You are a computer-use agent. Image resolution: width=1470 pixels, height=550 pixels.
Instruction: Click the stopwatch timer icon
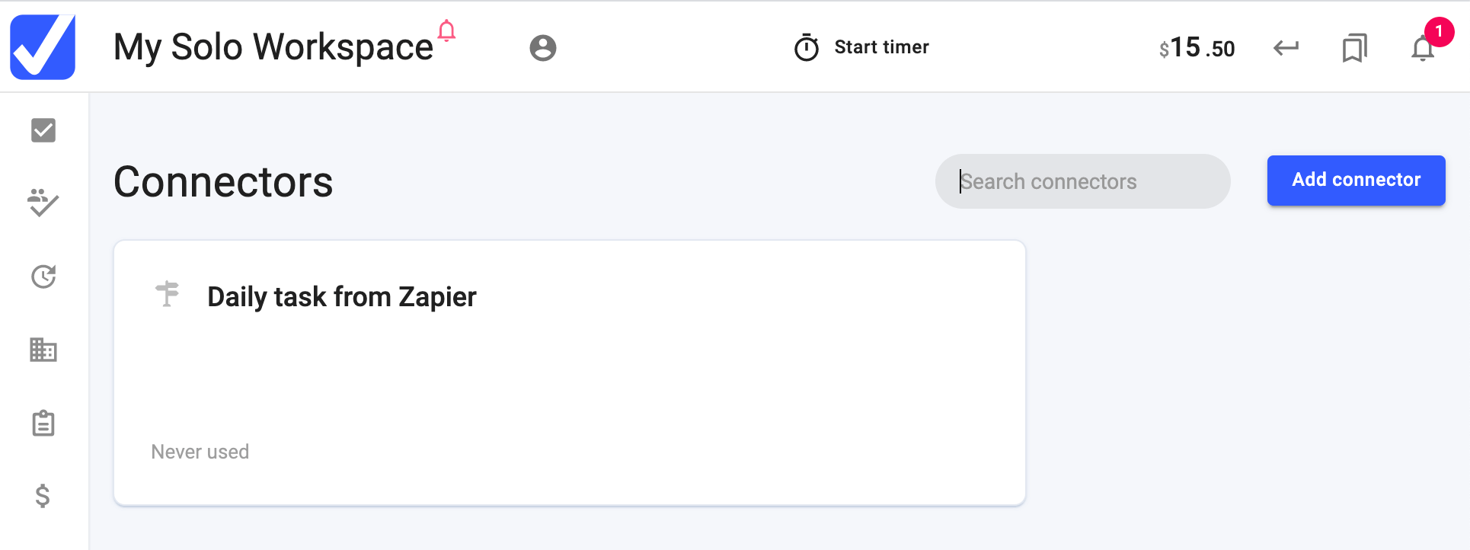pos(807,47)
